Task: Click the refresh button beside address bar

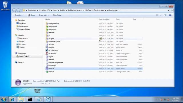Action: coord(172,10)
